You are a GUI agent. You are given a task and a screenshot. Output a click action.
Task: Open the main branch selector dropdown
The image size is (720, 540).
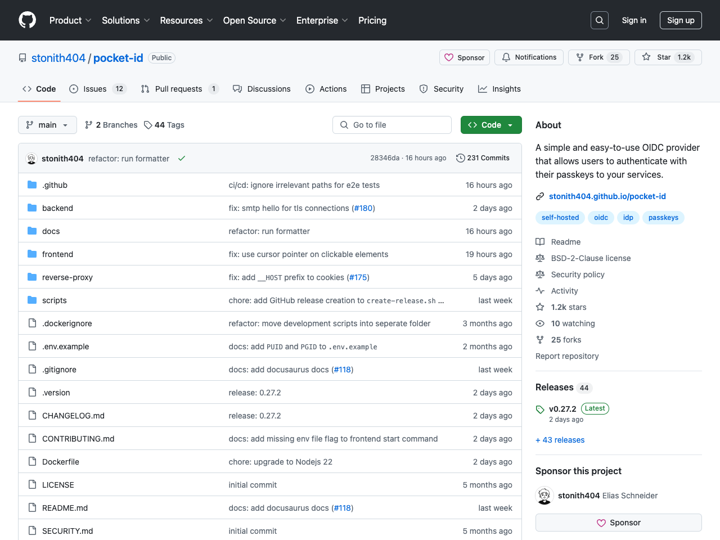pyautogui.click(x=47, y=125)
